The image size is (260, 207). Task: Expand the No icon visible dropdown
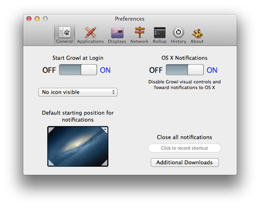78,92
